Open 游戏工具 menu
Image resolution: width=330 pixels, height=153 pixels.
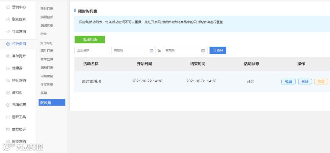[x=18, y=117]
